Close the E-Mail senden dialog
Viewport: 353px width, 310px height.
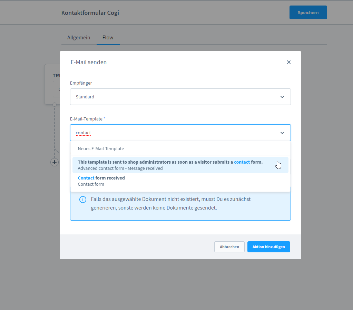pos(289,62)
